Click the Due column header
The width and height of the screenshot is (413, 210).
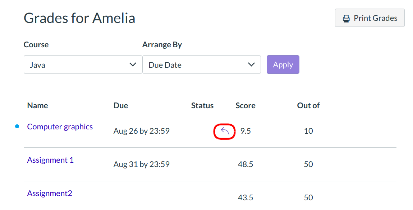coord(121,106)
